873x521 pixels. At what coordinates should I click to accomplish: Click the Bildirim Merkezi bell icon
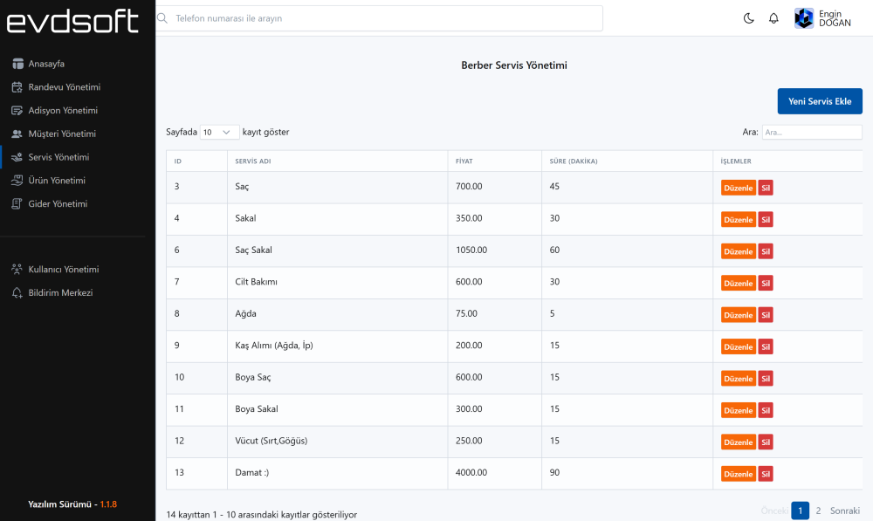(17, 293)
